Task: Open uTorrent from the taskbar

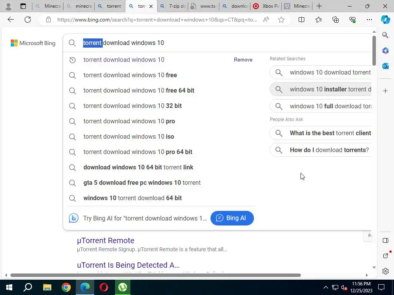Action: pos(123,287)
